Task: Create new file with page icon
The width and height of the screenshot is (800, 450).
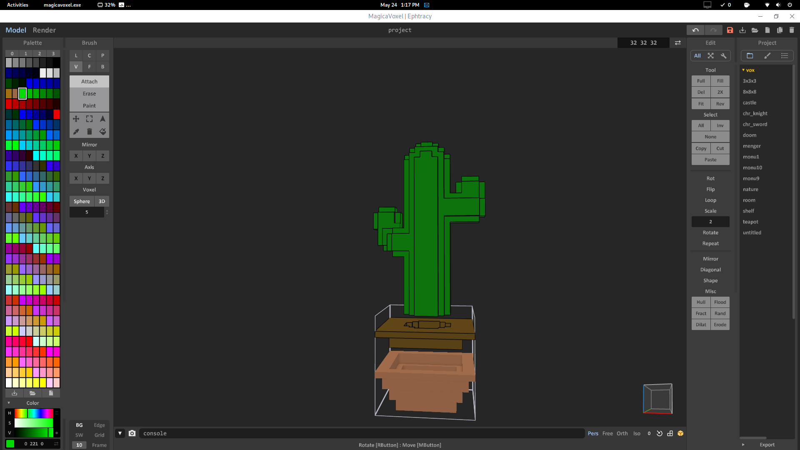Action: [x=767, y=30]
